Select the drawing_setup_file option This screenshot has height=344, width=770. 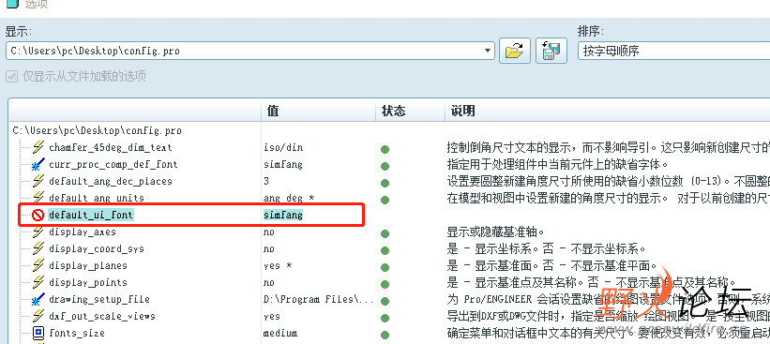pyautogui.click(x=99, y=299)
